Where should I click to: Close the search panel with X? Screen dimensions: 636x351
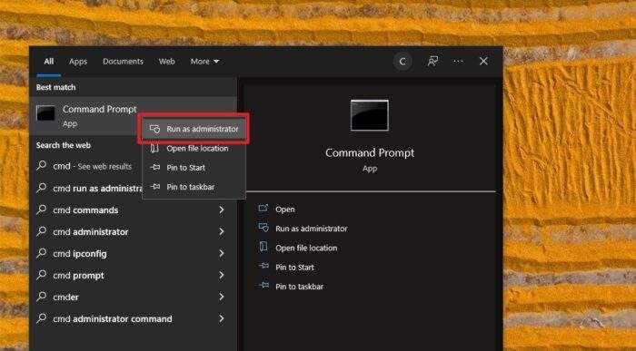click(483, 61)
